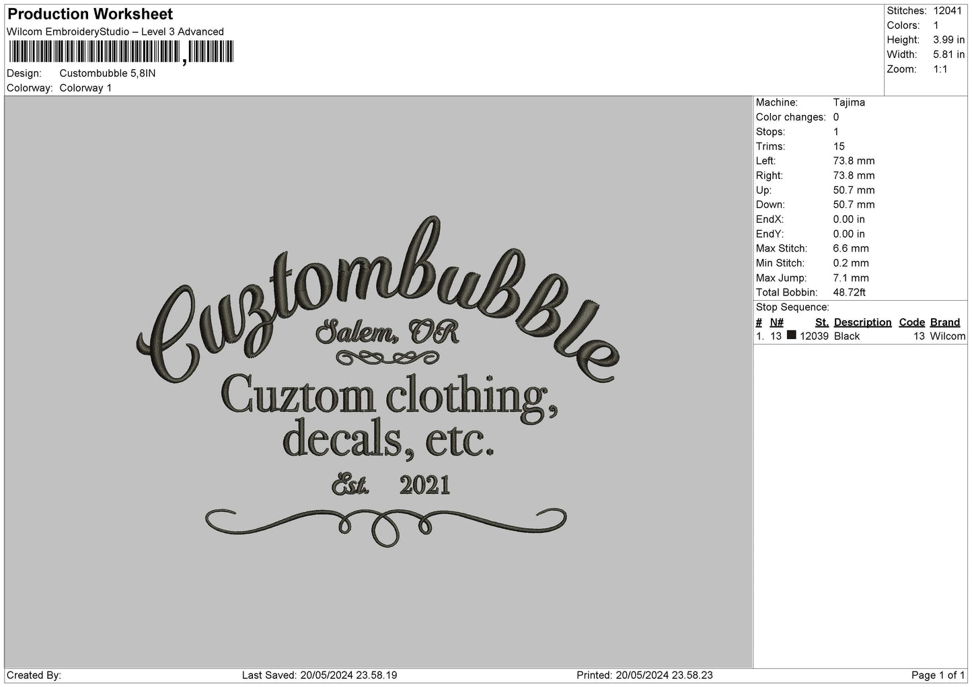The height and width of the screenshot is (687, 972).
Task: Click the Code column header
Action: pos(912,322)
